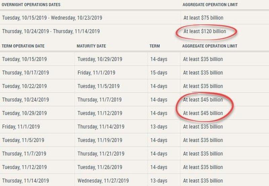This screenshot has width=269, height=186.
Task: Select maturity date Friday, 11/1/2019
Action: point(96,73)
